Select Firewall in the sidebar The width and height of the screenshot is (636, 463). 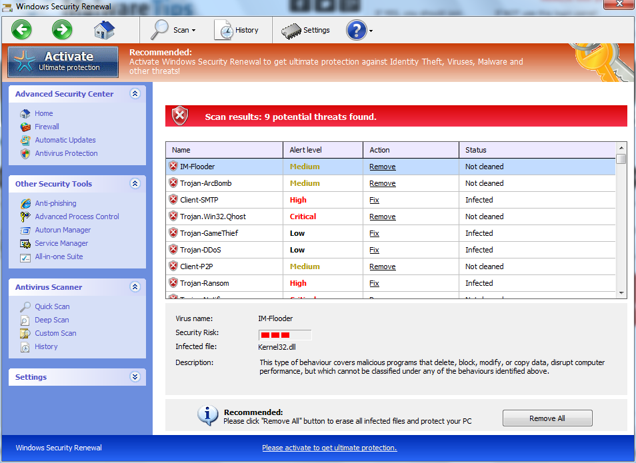[x=47, y=127]
